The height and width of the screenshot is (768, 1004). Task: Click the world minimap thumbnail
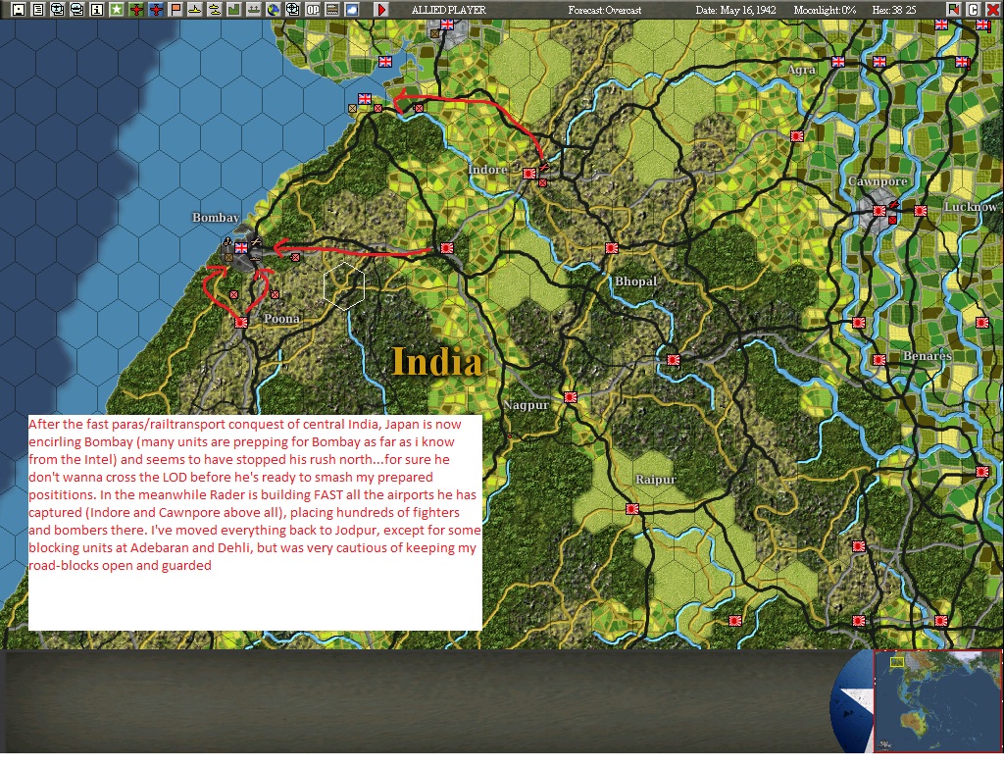pyautogui.click(x=937, y=700)
